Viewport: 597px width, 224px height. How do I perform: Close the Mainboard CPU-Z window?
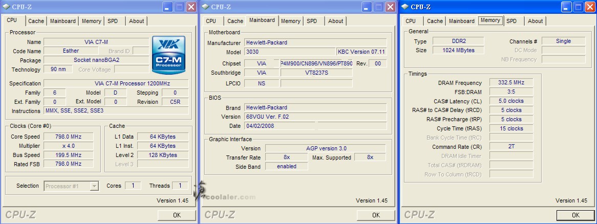pos(390,7)
